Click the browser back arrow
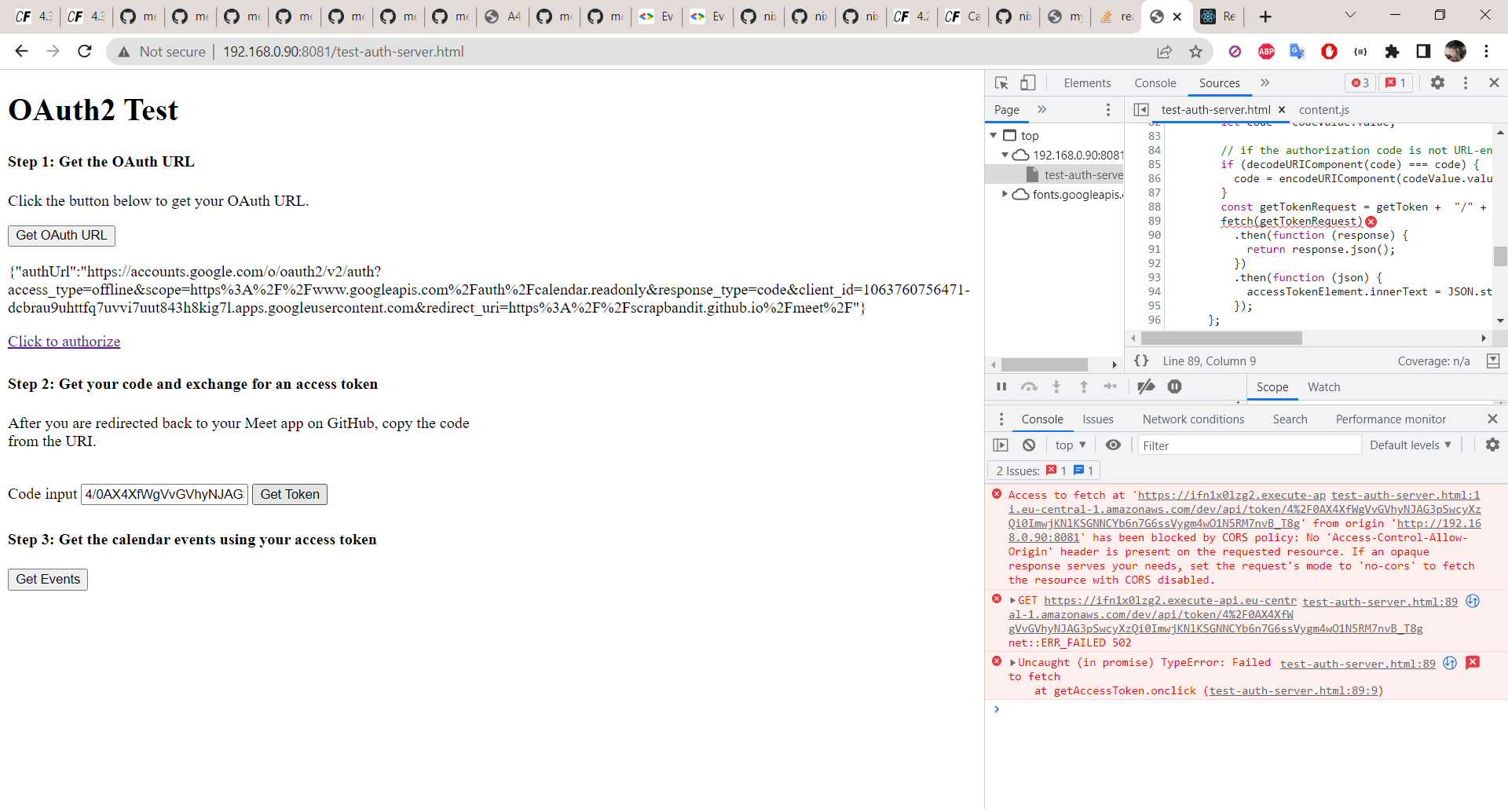Screen dimensions: 1508x809 pyautogui.click(x=22, y=51)
